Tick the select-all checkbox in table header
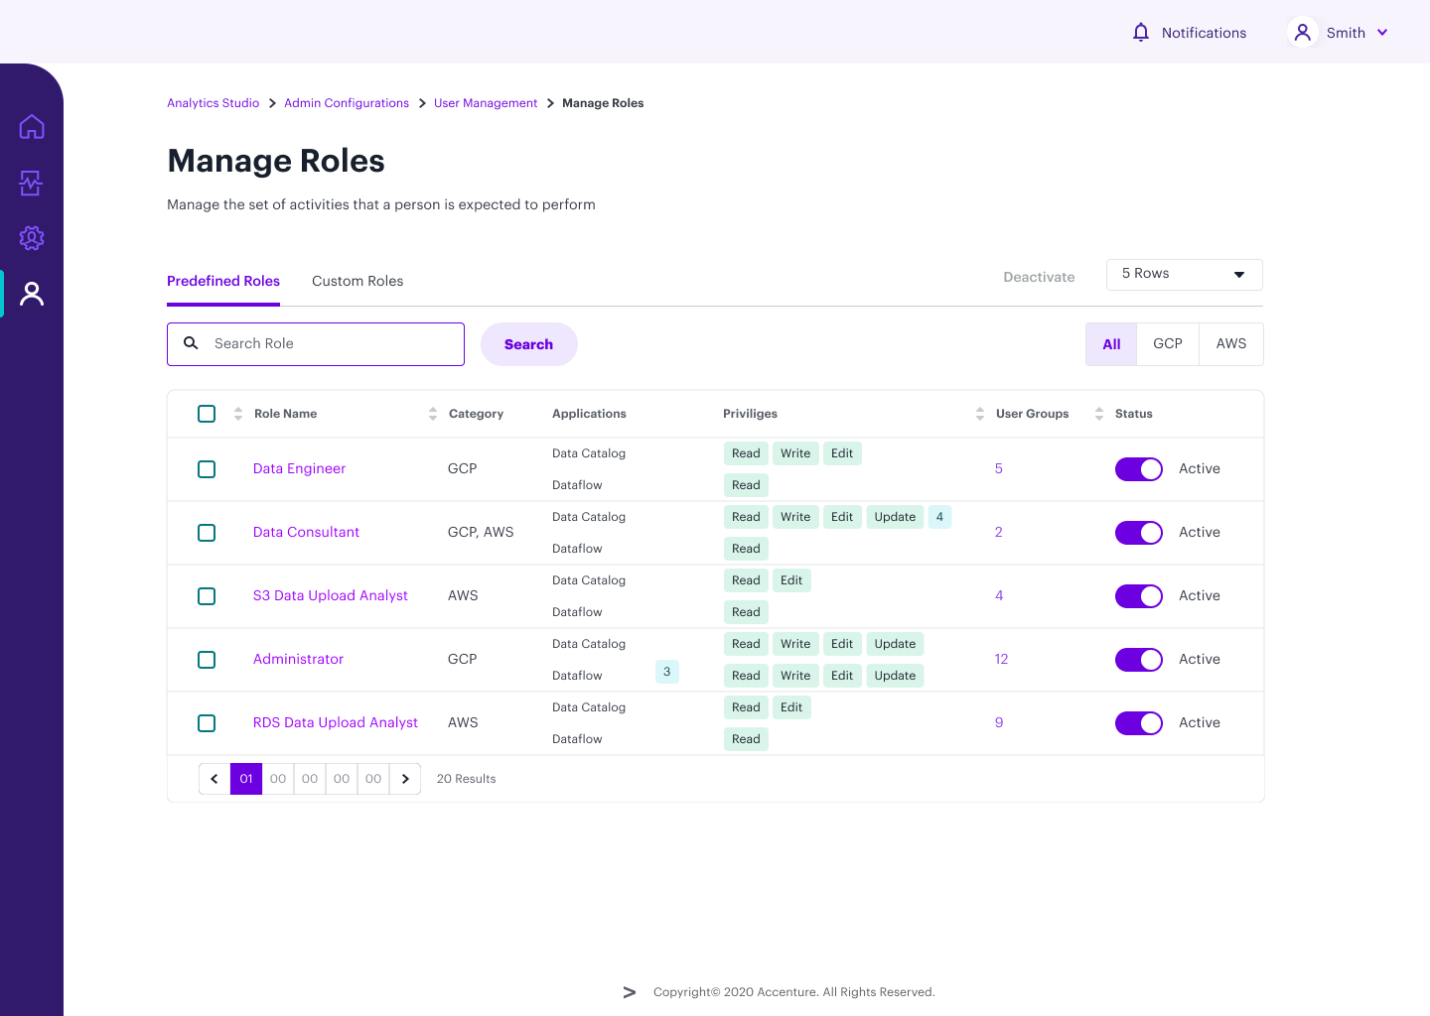 207,414
